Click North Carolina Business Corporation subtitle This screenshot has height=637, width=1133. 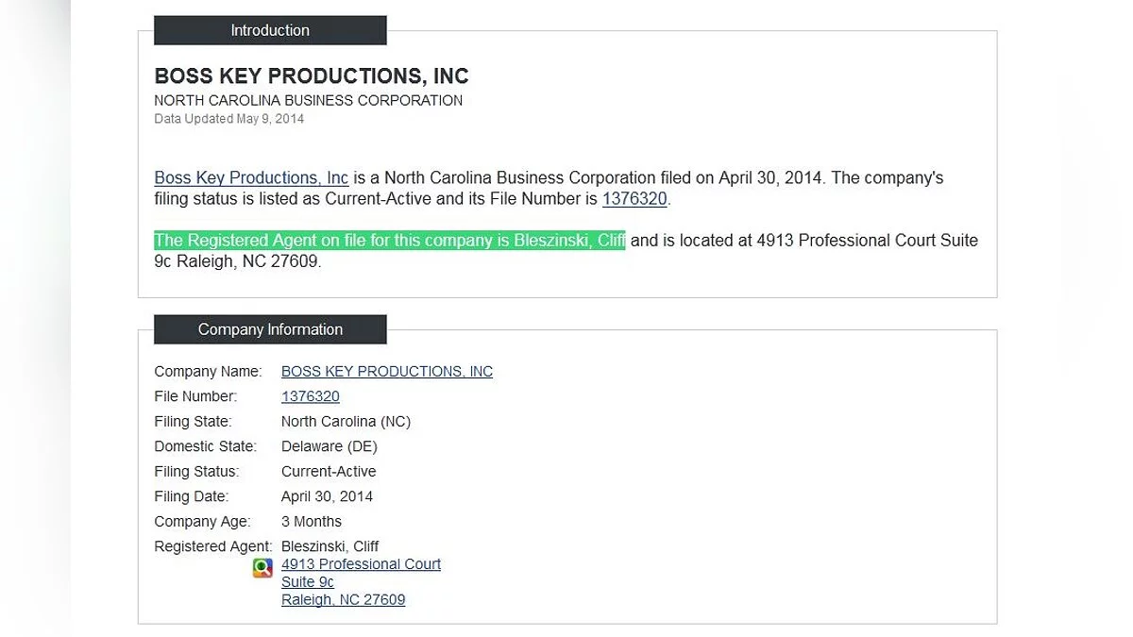(308, 100)
